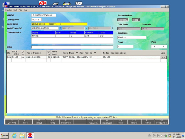Click the yellow Model Name field
The width and height of the screenshot is (185, 139).
click(x=59, y=24)
